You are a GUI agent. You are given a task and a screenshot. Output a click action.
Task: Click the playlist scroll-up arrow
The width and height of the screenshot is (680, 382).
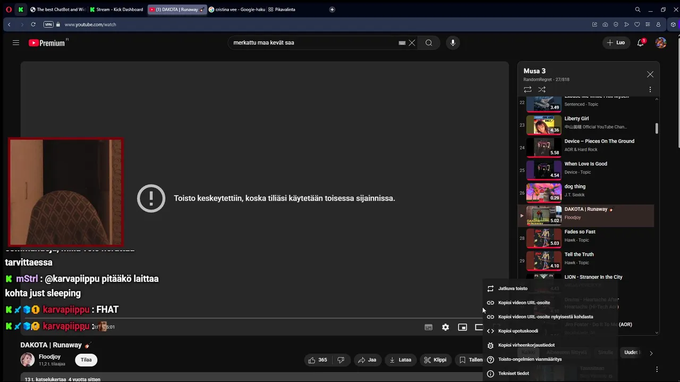(657, 99)
